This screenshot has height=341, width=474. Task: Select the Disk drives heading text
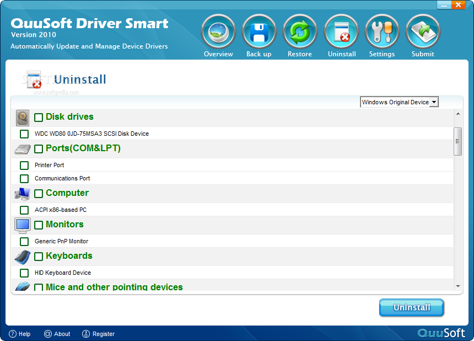click(x=69, y=117)
